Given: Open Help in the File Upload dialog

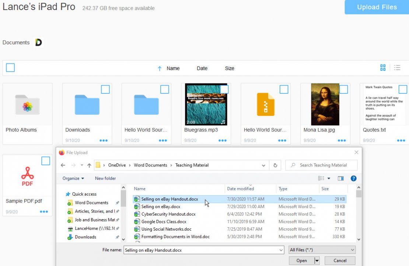Looking at the screenshot, I should click(x=353, y=178).
